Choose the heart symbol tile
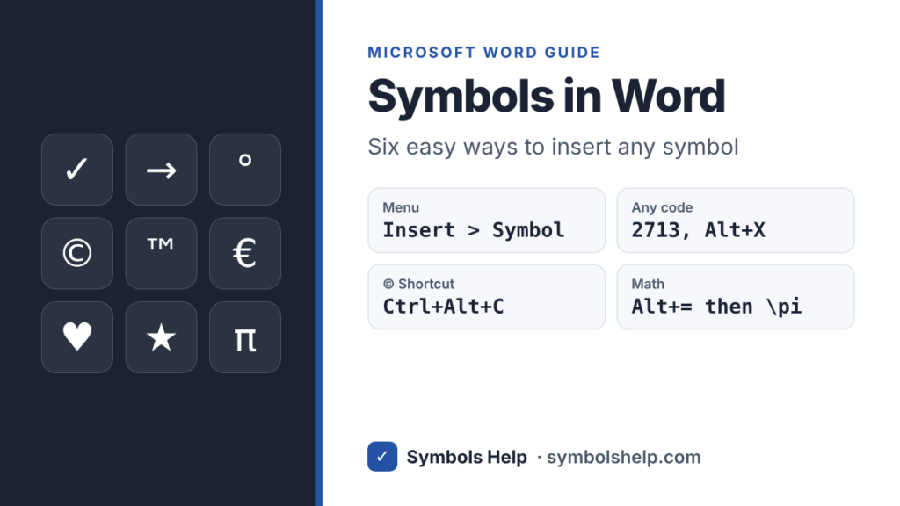This screenshot has height=506, width=900. click(77, 337)
